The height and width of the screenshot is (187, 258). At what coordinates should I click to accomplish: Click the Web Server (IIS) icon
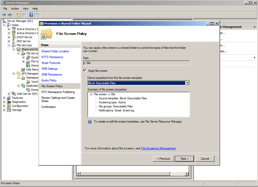pyautogui.click(x=14, y=94)
